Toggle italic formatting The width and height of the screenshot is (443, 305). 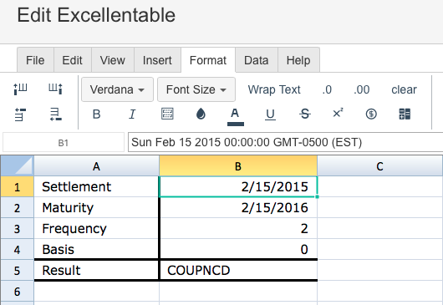[x=132, y=114]
